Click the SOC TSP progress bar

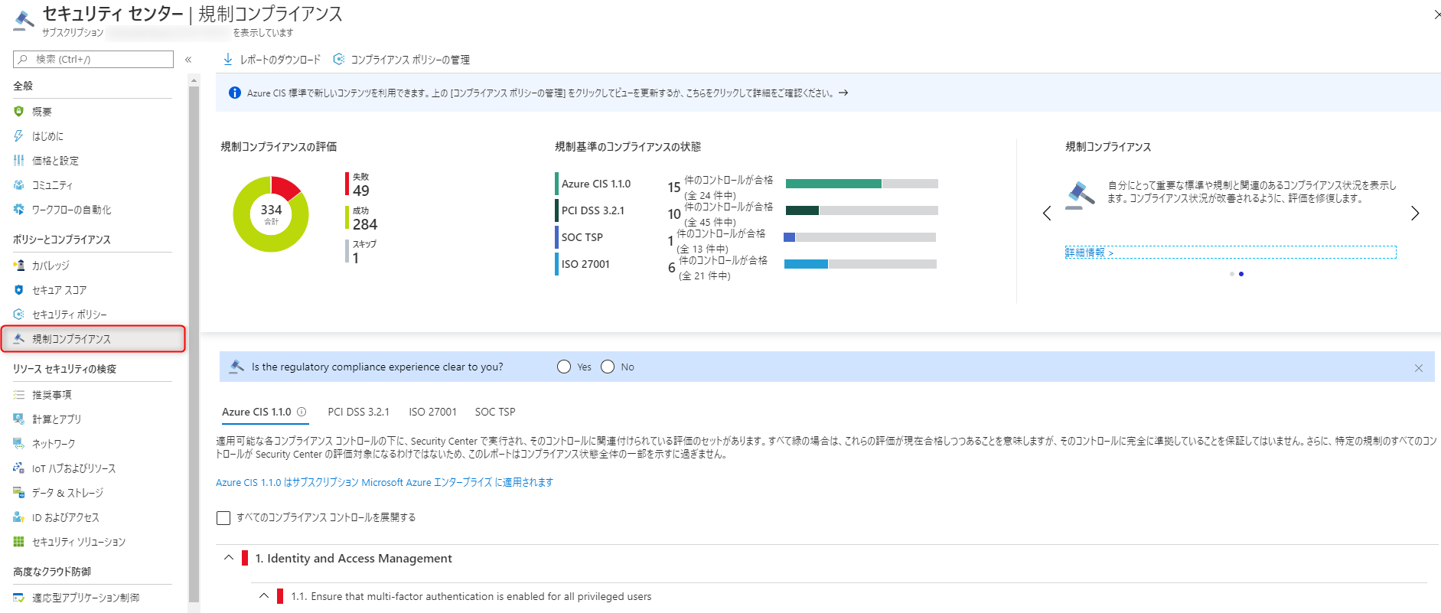pos(860,237)
